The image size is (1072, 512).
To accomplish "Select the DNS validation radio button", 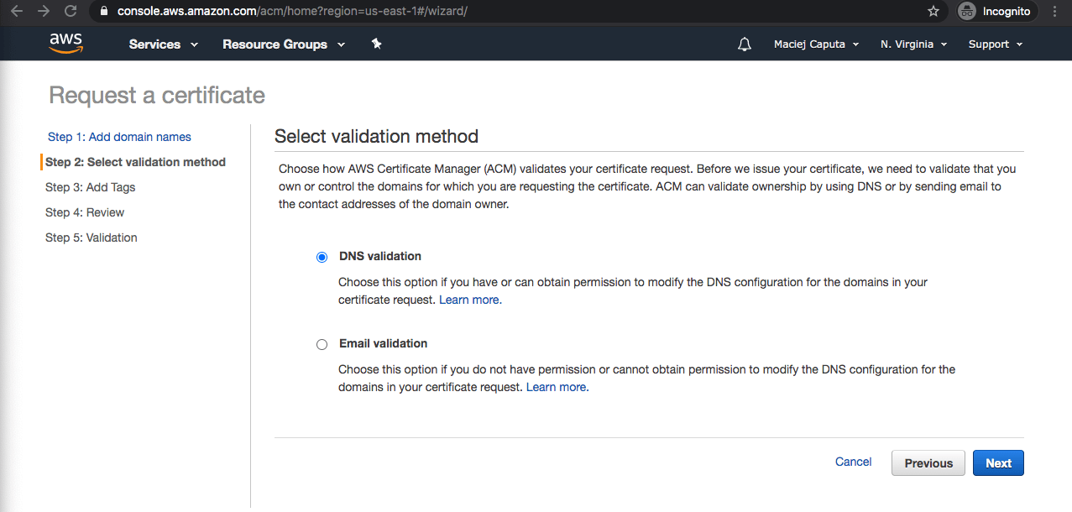I will click(322, 257).
